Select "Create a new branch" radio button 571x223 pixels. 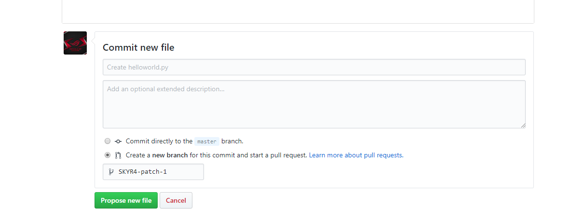coord(108,155)
